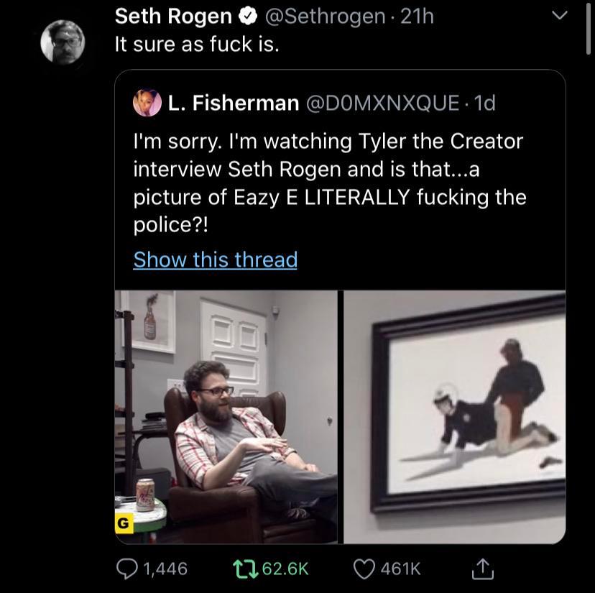Open the right photo of framed painting
This screenshot has width=595, height=593.
pos(454,417)
